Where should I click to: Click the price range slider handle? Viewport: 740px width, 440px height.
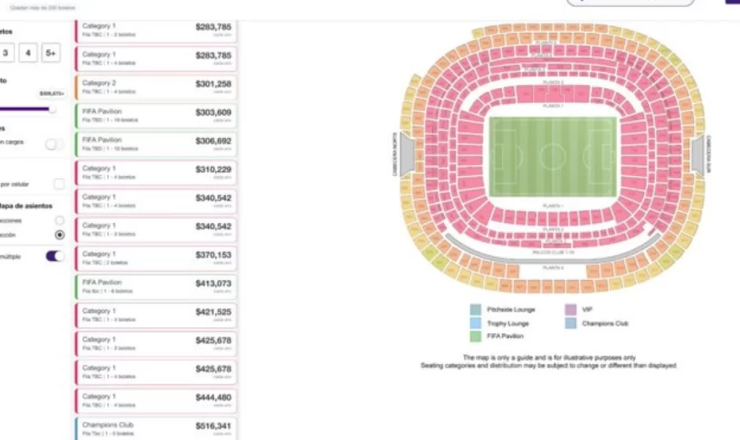52,109
